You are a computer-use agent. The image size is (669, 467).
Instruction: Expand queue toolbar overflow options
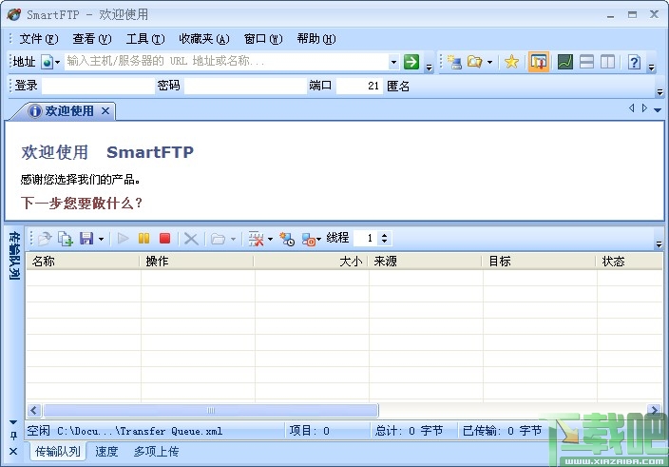pyautogui.click(x=659, y=243)
